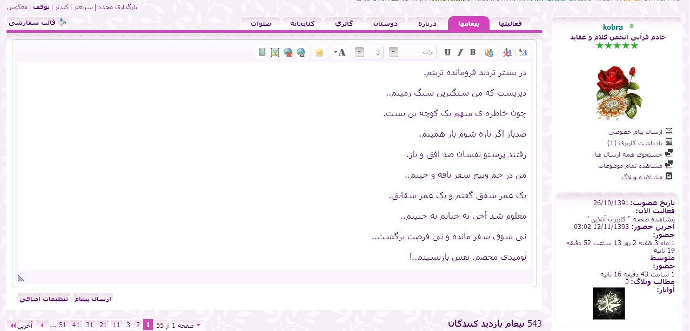Open the smiley emoticon picker
The width and height of the screenshot is (690, 331).
coord(319,52)
